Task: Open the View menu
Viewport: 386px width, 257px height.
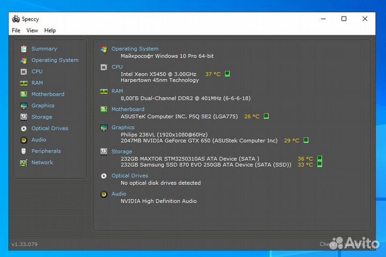Action: (x=32, y=30)
